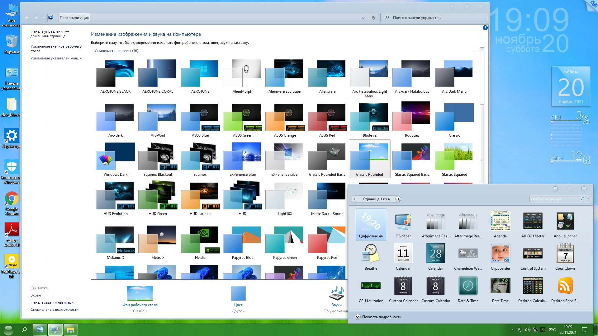Click the Цвет color swatch
The height and width of the screenshot is (336, 598).
coord(238,294)
